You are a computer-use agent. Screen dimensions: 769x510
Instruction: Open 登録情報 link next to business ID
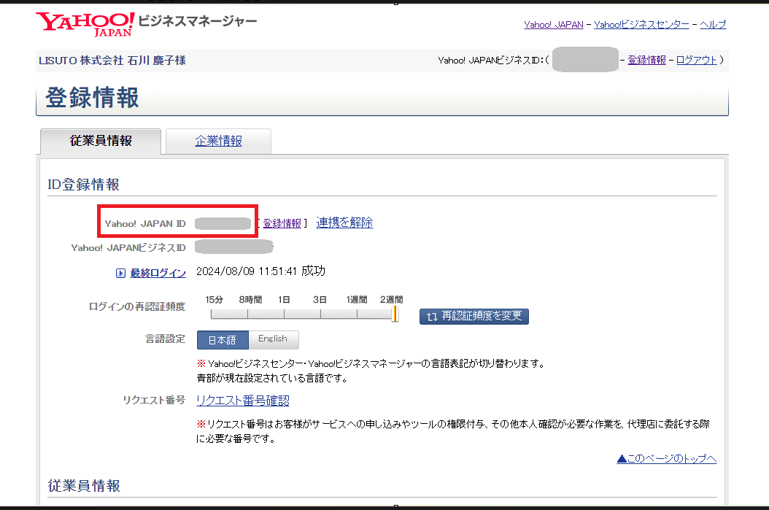(647, 60)
